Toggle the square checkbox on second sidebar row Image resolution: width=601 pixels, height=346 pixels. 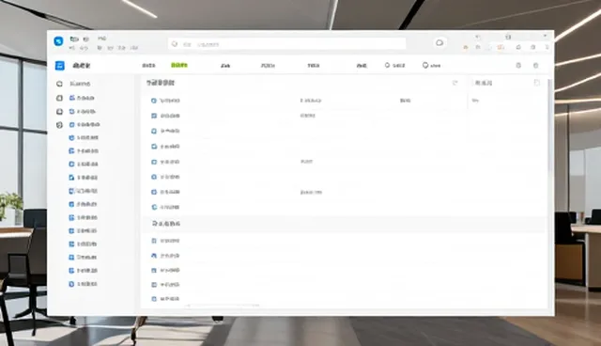pyautogui.click(x=59, y=98)
